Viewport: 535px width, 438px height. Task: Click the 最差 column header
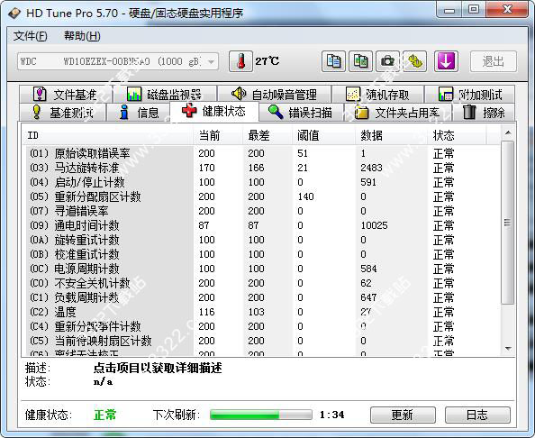tap(267, 135)
